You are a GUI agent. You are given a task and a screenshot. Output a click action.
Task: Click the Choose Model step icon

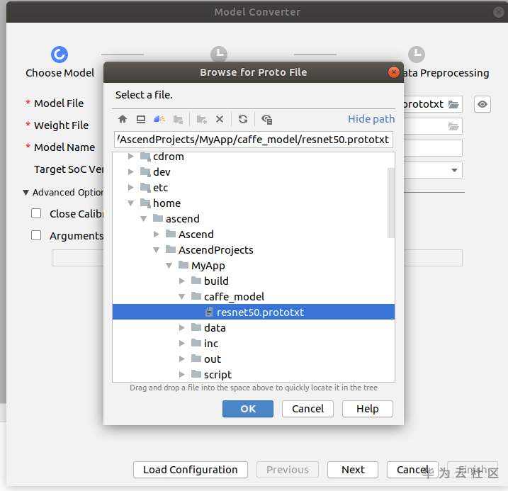60,55
